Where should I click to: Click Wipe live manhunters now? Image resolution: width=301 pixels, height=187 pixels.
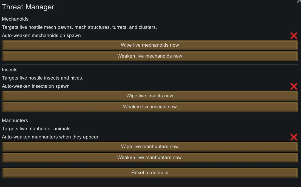tap(150, 146)
